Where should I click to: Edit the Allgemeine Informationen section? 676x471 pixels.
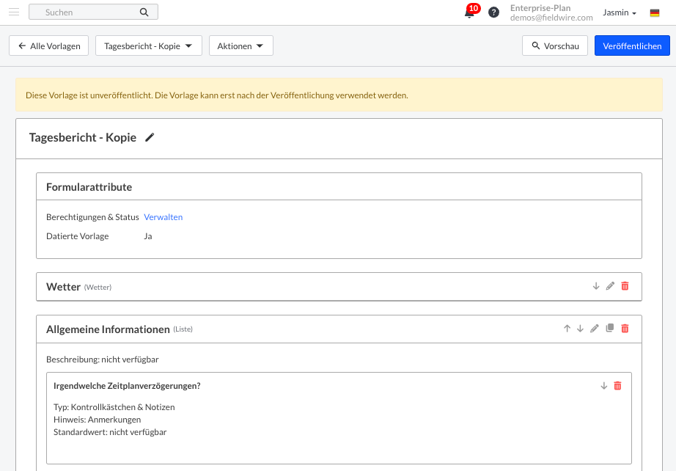(595, 329)
